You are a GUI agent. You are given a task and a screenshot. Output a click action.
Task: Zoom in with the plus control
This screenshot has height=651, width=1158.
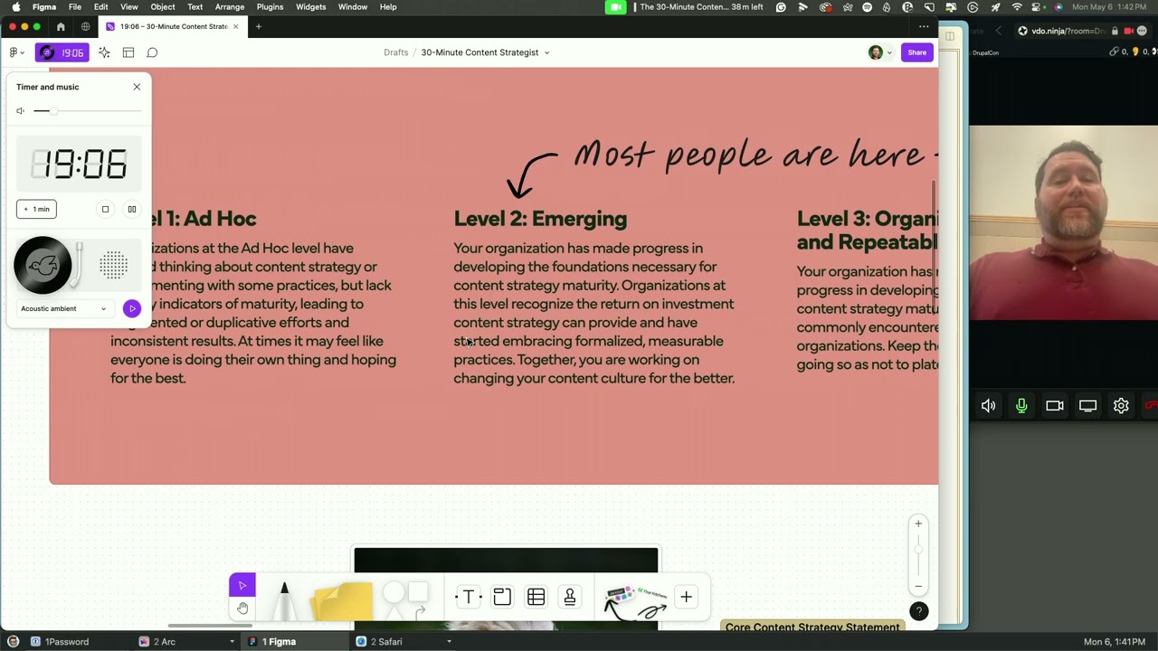pyautogui.click(x=918, y=524)
